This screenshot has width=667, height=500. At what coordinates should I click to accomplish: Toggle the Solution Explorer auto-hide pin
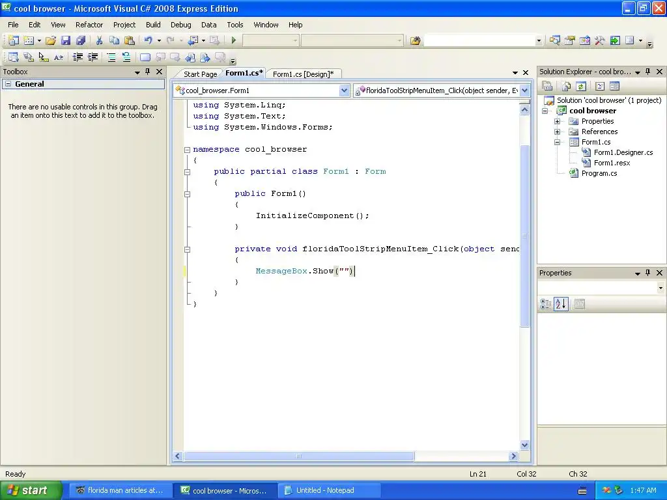648,72
